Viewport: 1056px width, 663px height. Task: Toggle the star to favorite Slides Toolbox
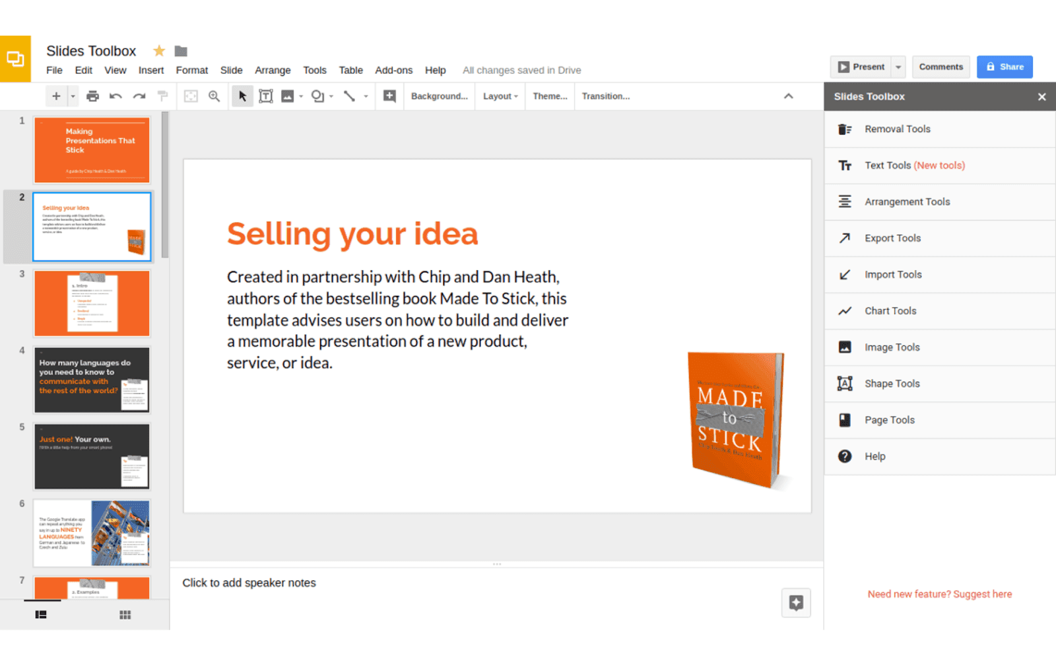158,50
